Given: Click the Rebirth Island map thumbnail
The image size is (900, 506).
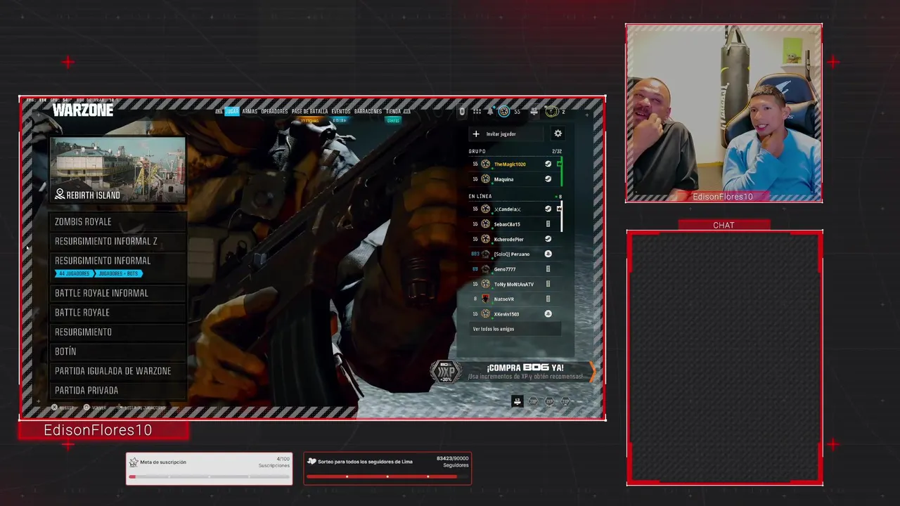Looking at the screenshot, I should coord(117,169).
